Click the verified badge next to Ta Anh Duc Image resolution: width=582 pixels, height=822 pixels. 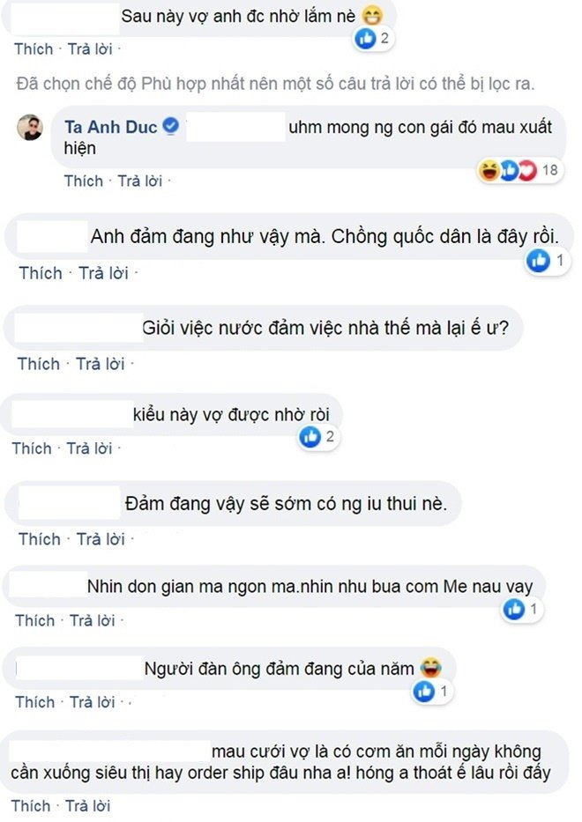[x=171, y=127]
